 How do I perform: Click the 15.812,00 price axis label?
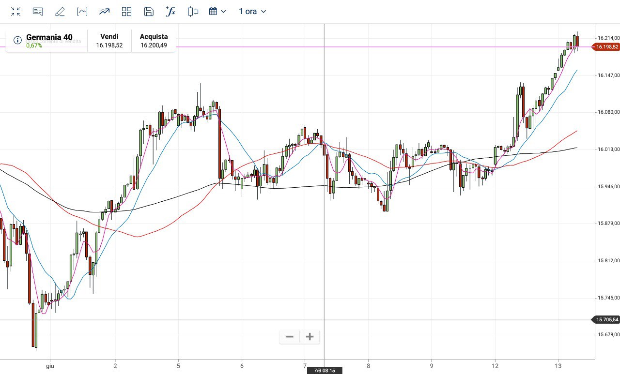coord(608,261)
